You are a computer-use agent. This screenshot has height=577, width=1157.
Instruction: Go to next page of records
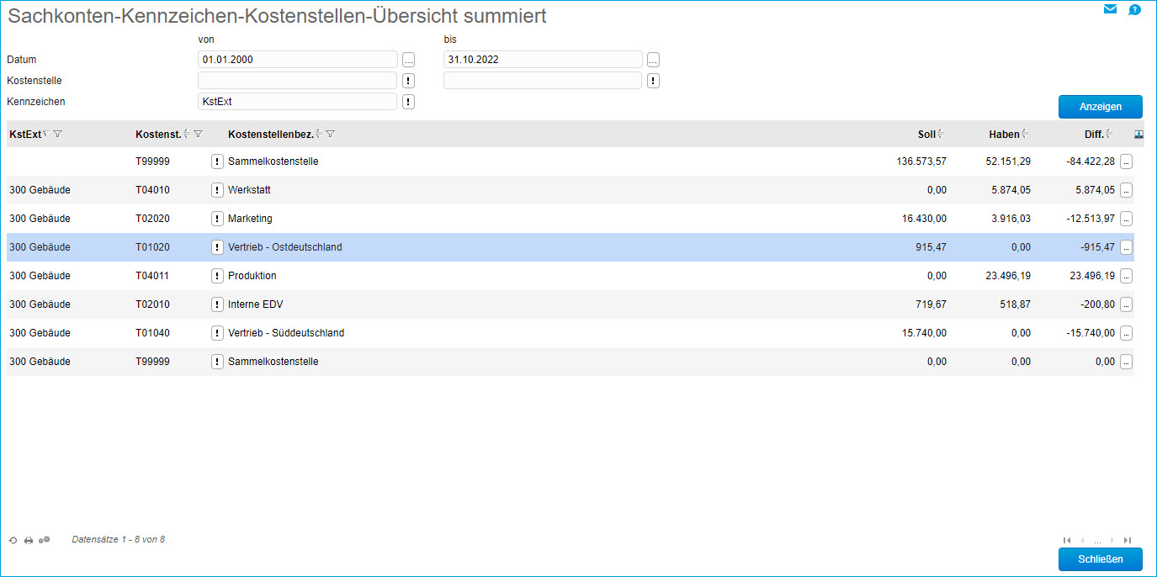pyautogui.click(x=1112, y=540)
